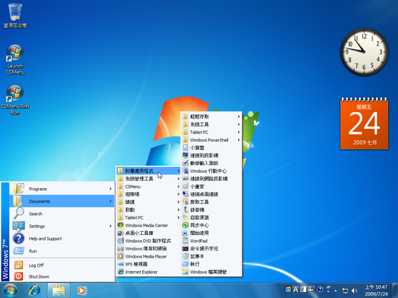Screen dimensions: 398x298
Task: Launch Windows Media Player from programs submenu
Action: coord(148,256)
